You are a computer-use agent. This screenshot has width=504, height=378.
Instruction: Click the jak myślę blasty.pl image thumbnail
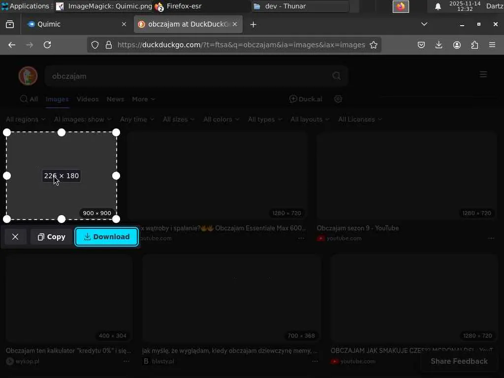232,298
